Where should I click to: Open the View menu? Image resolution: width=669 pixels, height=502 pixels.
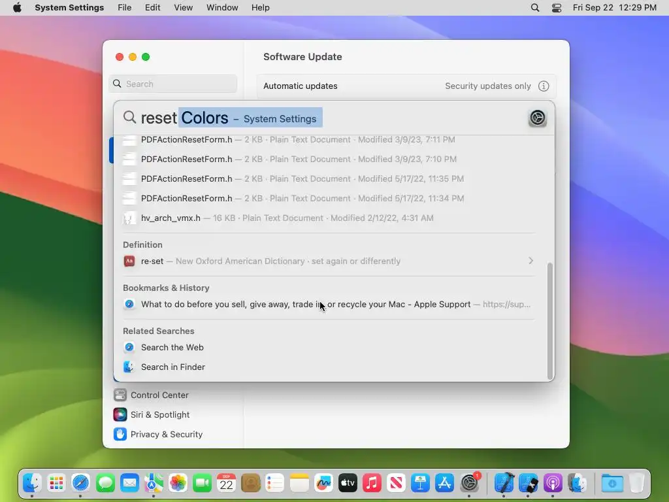pyautogui.click(x=183, y=8)
